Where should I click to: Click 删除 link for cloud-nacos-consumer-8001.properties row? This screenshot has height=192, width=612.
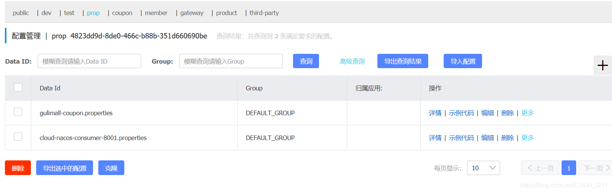507,138
